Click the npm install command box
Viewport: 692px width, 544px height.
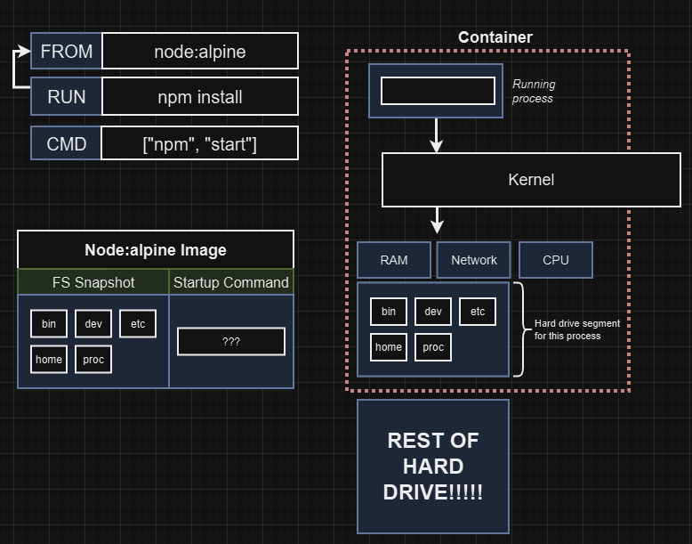click(199, 96)
